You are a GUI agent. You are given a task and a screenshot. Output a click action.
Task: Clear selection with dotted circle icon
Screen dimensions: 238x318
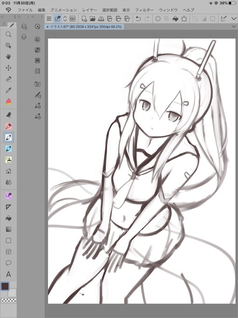tap(158, 19)
